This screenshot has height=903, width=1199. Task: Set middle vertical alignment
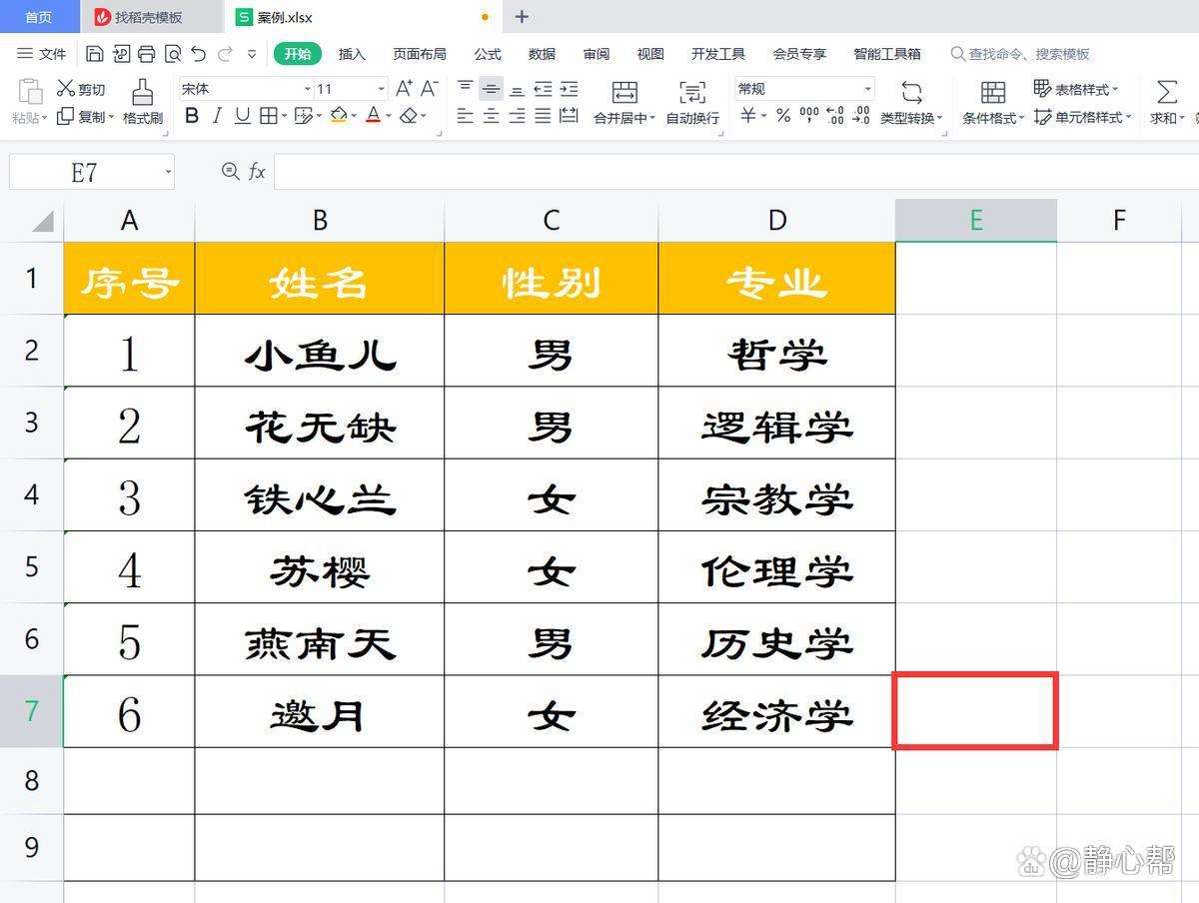tap(491, 89)
